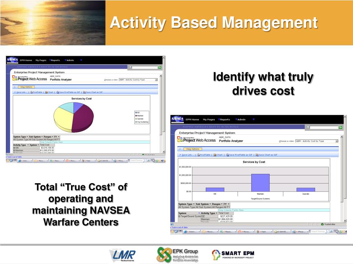Click Save Link in right window
353x264 pixels.
[x=187, y=155]
